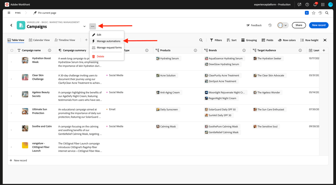Click the Feedback button
336x185 pixels.
254,25
